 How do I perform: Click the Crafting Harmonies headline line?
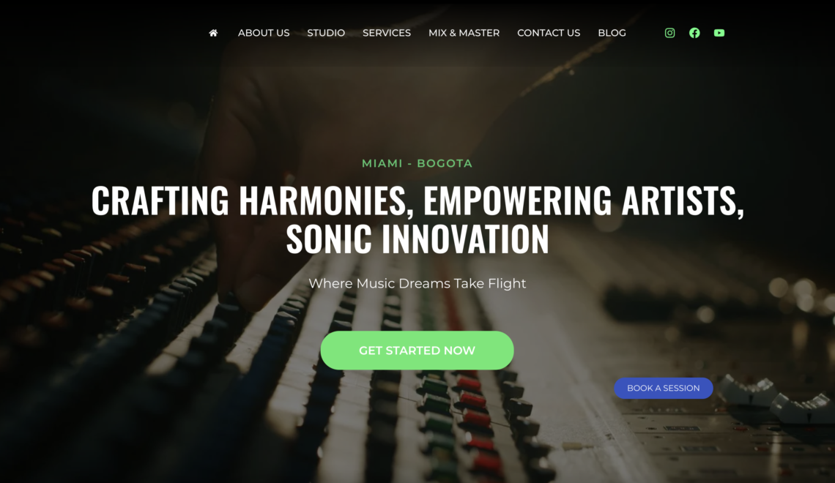tap(417, 201)
